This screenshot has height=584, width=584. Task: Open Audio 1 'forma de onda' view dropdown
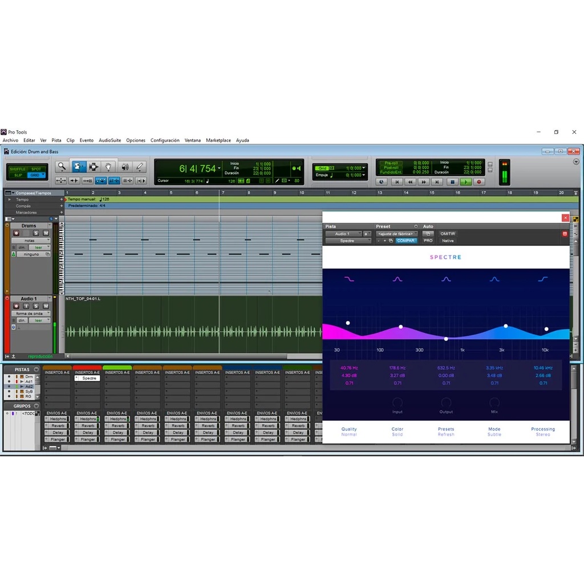click(31, 314)
